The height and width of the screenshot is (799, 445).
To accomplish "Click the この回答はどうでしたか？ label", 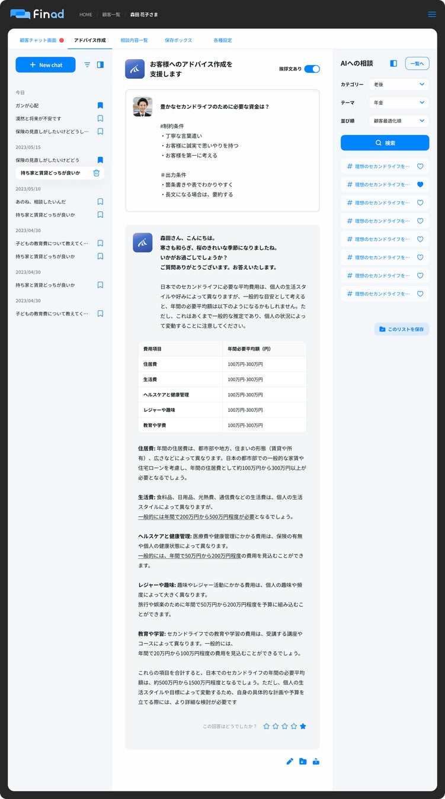I will tap(230, 726).
